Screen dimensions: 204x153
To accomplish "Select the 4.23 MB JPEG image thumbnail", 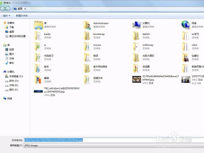I will 186,80.
